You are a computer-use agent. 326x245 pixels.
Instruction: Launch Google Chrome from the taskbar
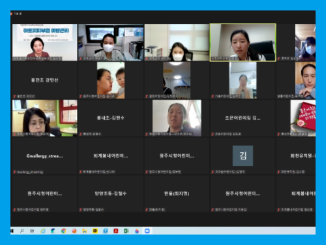point(63,231)
